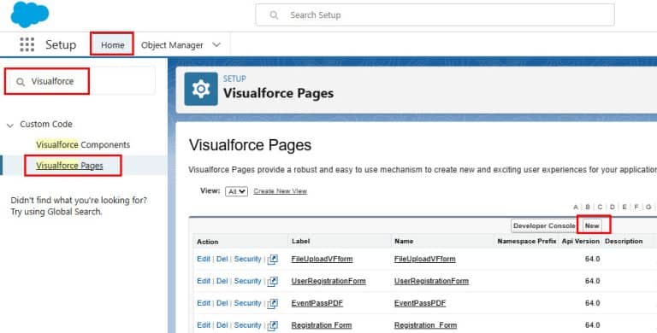Screen dimensions: 657x333
Task: Edit the UserRegistrationForm page
Action: tap(204, 281)
